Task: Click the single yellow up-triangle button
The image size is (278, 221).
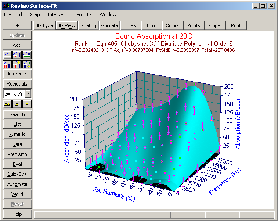Action: click(x=17, y=104)
